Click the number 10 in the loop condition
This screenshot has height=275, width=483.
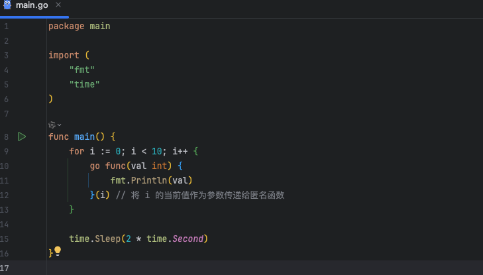click(157, 152)
